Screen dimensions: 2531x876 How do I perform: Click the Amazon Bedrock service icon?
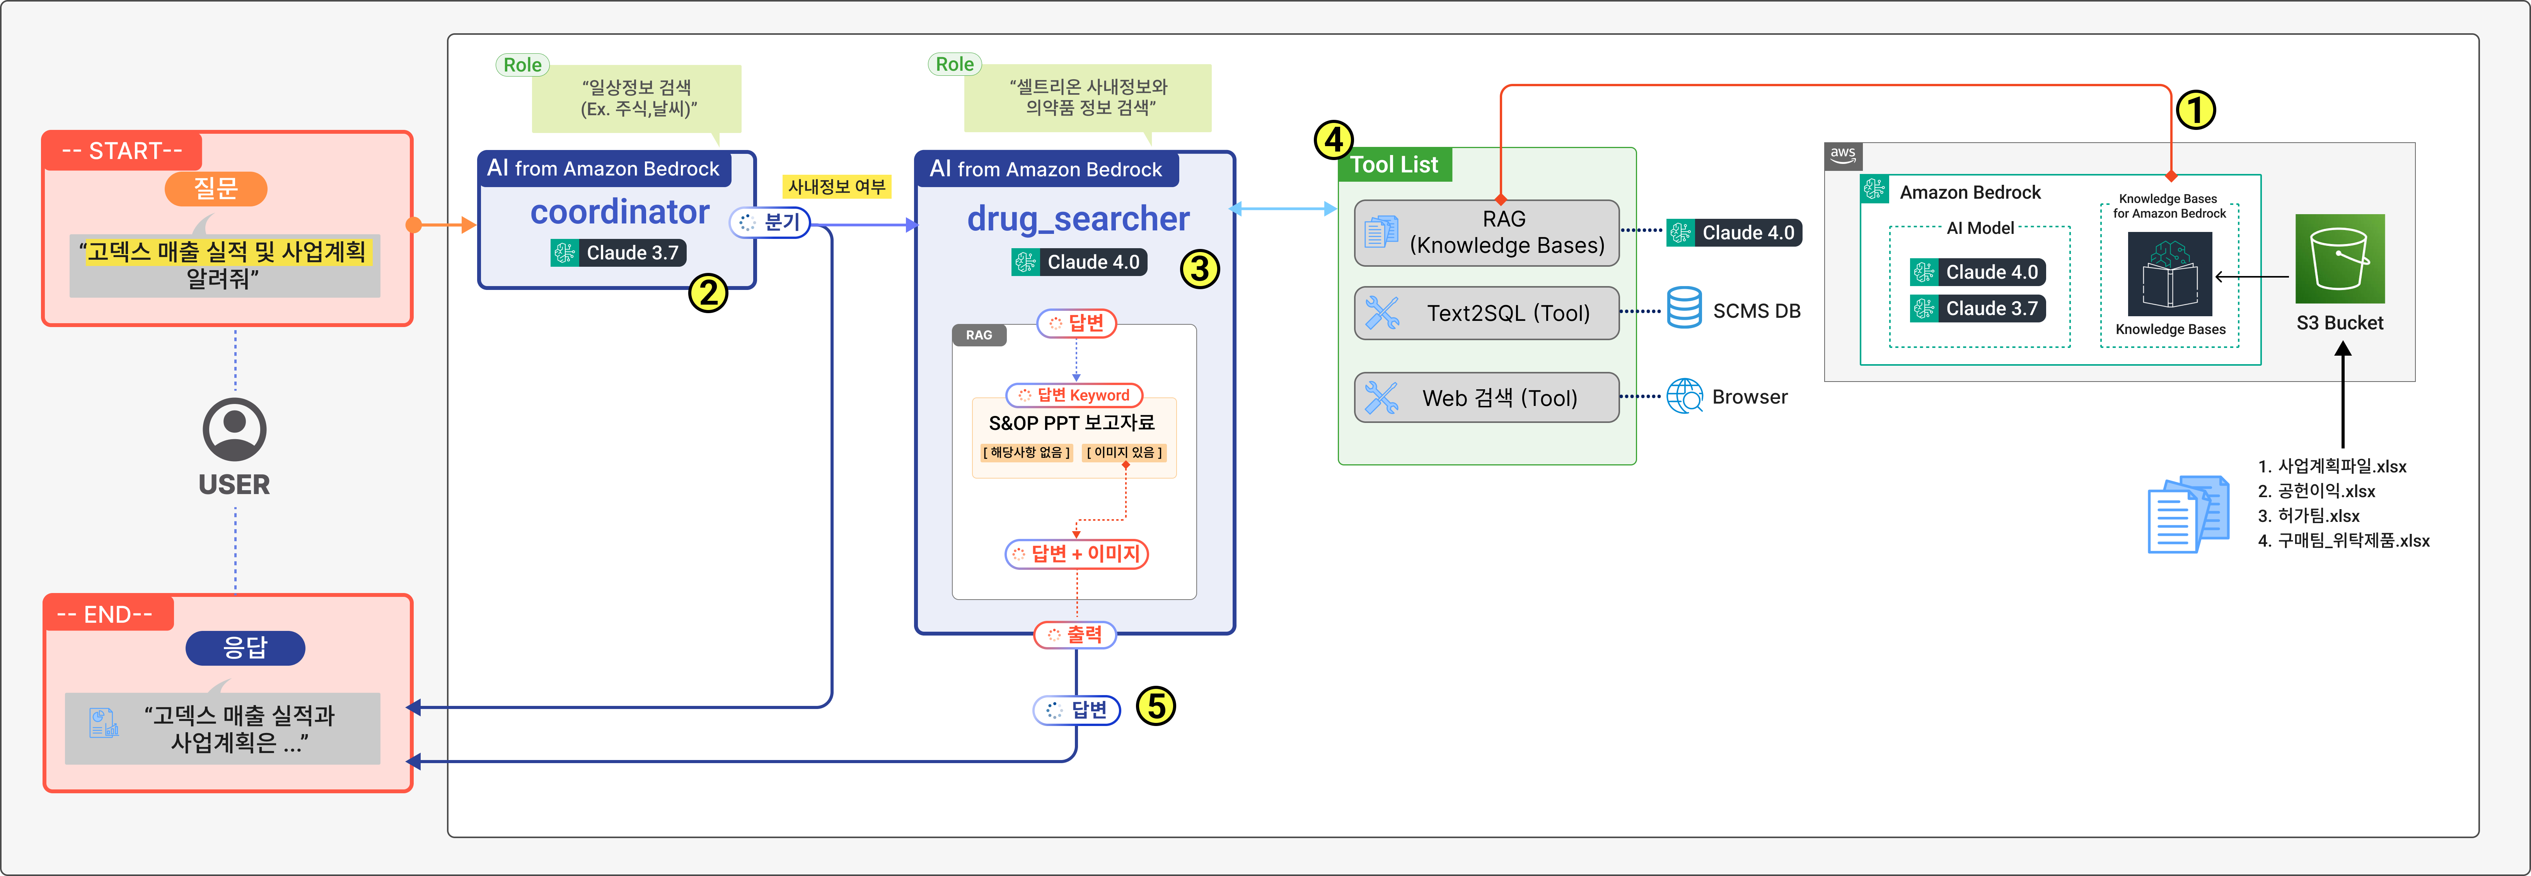tap(1875, 189)
